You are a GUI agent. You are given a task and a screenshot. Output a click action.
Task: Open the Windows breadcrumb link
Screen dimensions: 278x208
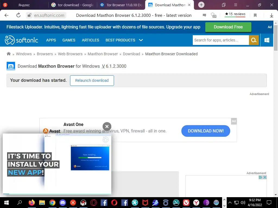24,54
